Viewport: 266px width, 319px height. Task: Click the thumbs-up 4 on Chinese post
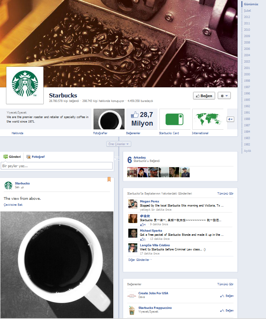point(143,225)
